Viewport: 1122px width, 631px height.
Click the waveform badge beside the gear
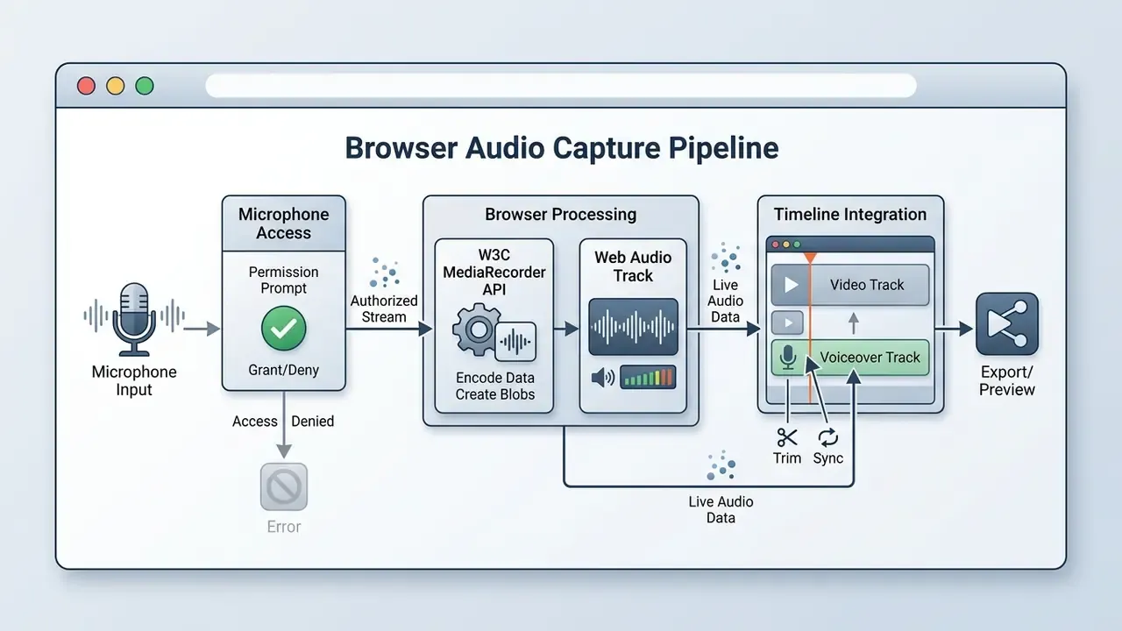click(515, 342)
